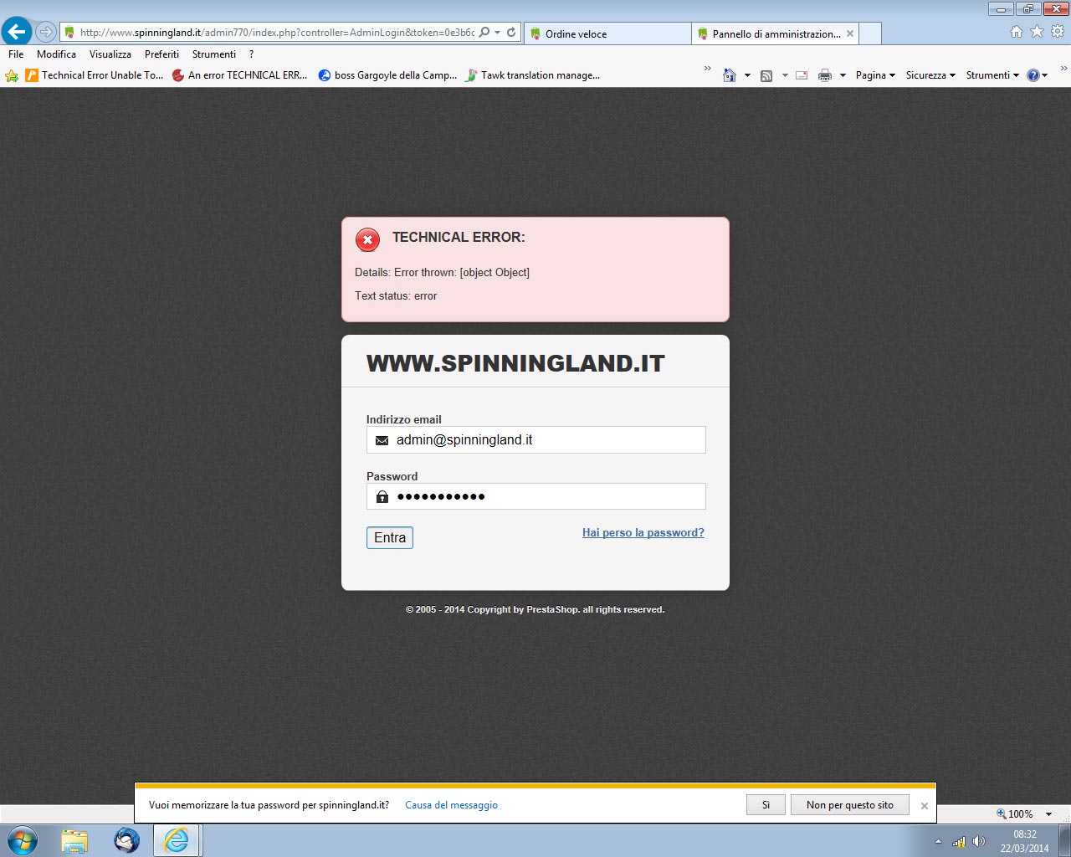Click the RSS feeds icon in command bar
Image resolution: width=1071 pixels, height=857 pixels.
pos(766,75)
